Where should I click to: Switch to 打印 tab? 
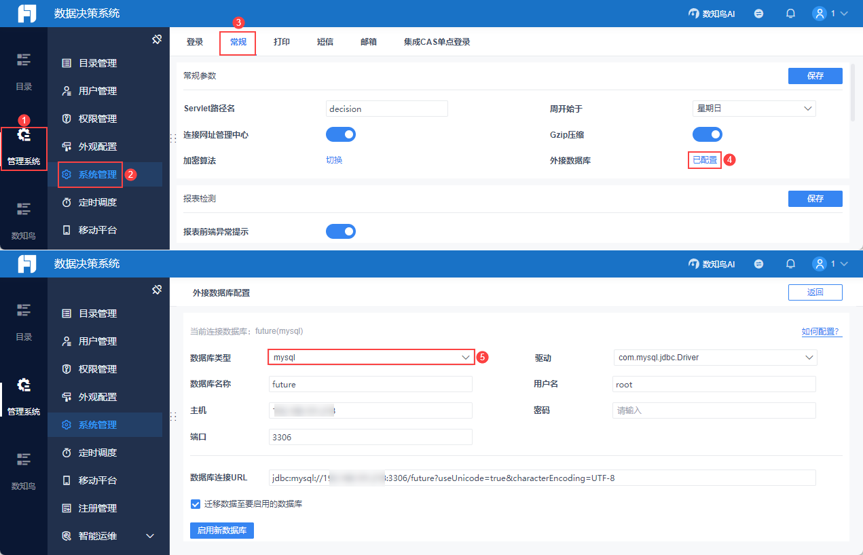tap(282, 42)
